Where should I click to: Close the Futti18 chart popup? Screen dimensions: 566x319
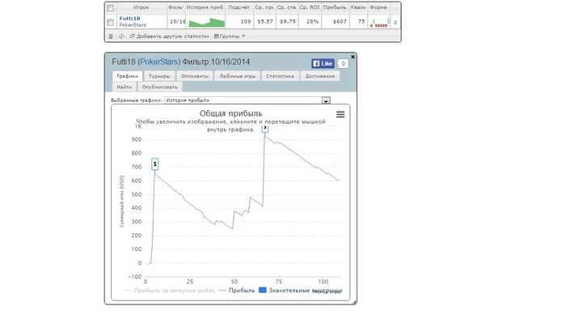353,57
